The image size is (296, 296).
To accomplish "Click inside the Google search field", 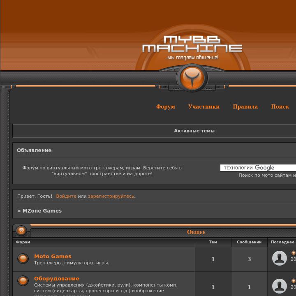I will pos(258,168).
